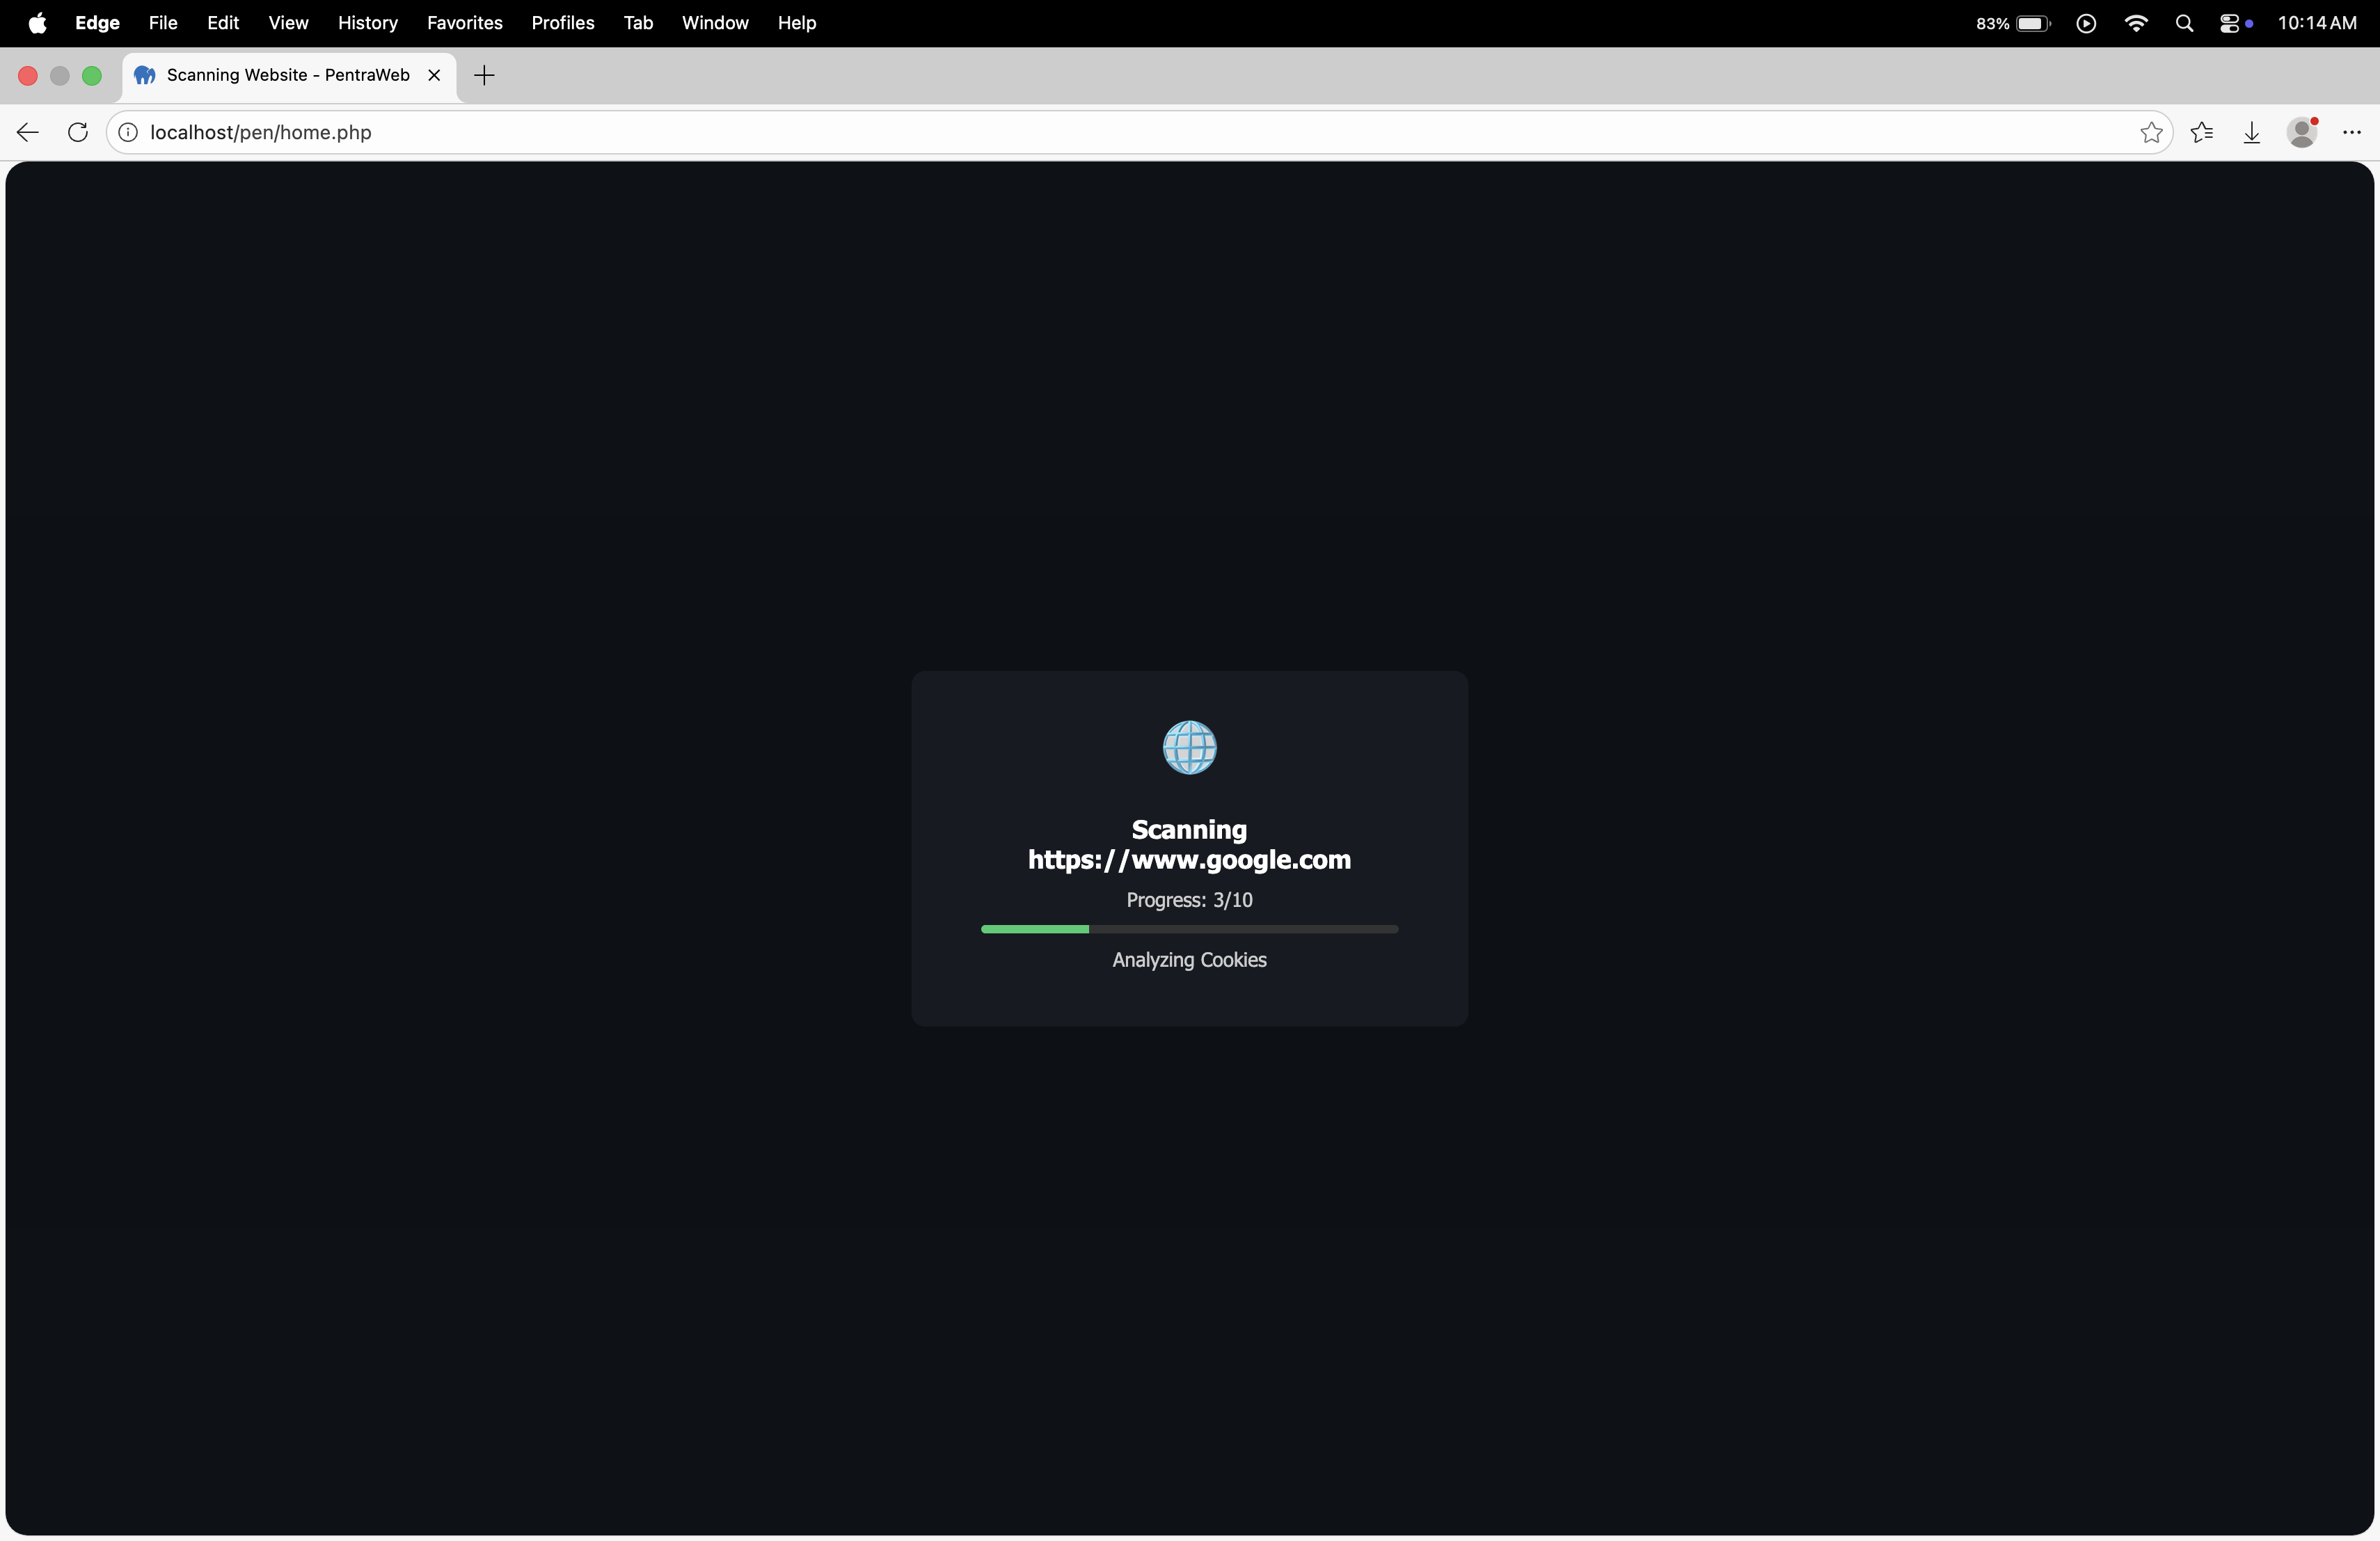Open the Wi-Fi status menu
The width and height of the screenshot is (2380, 1541).
coord(2135,23)
